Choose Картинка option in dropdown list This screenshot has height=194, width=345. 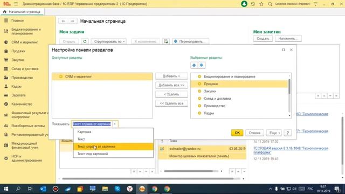click(113, 131)
